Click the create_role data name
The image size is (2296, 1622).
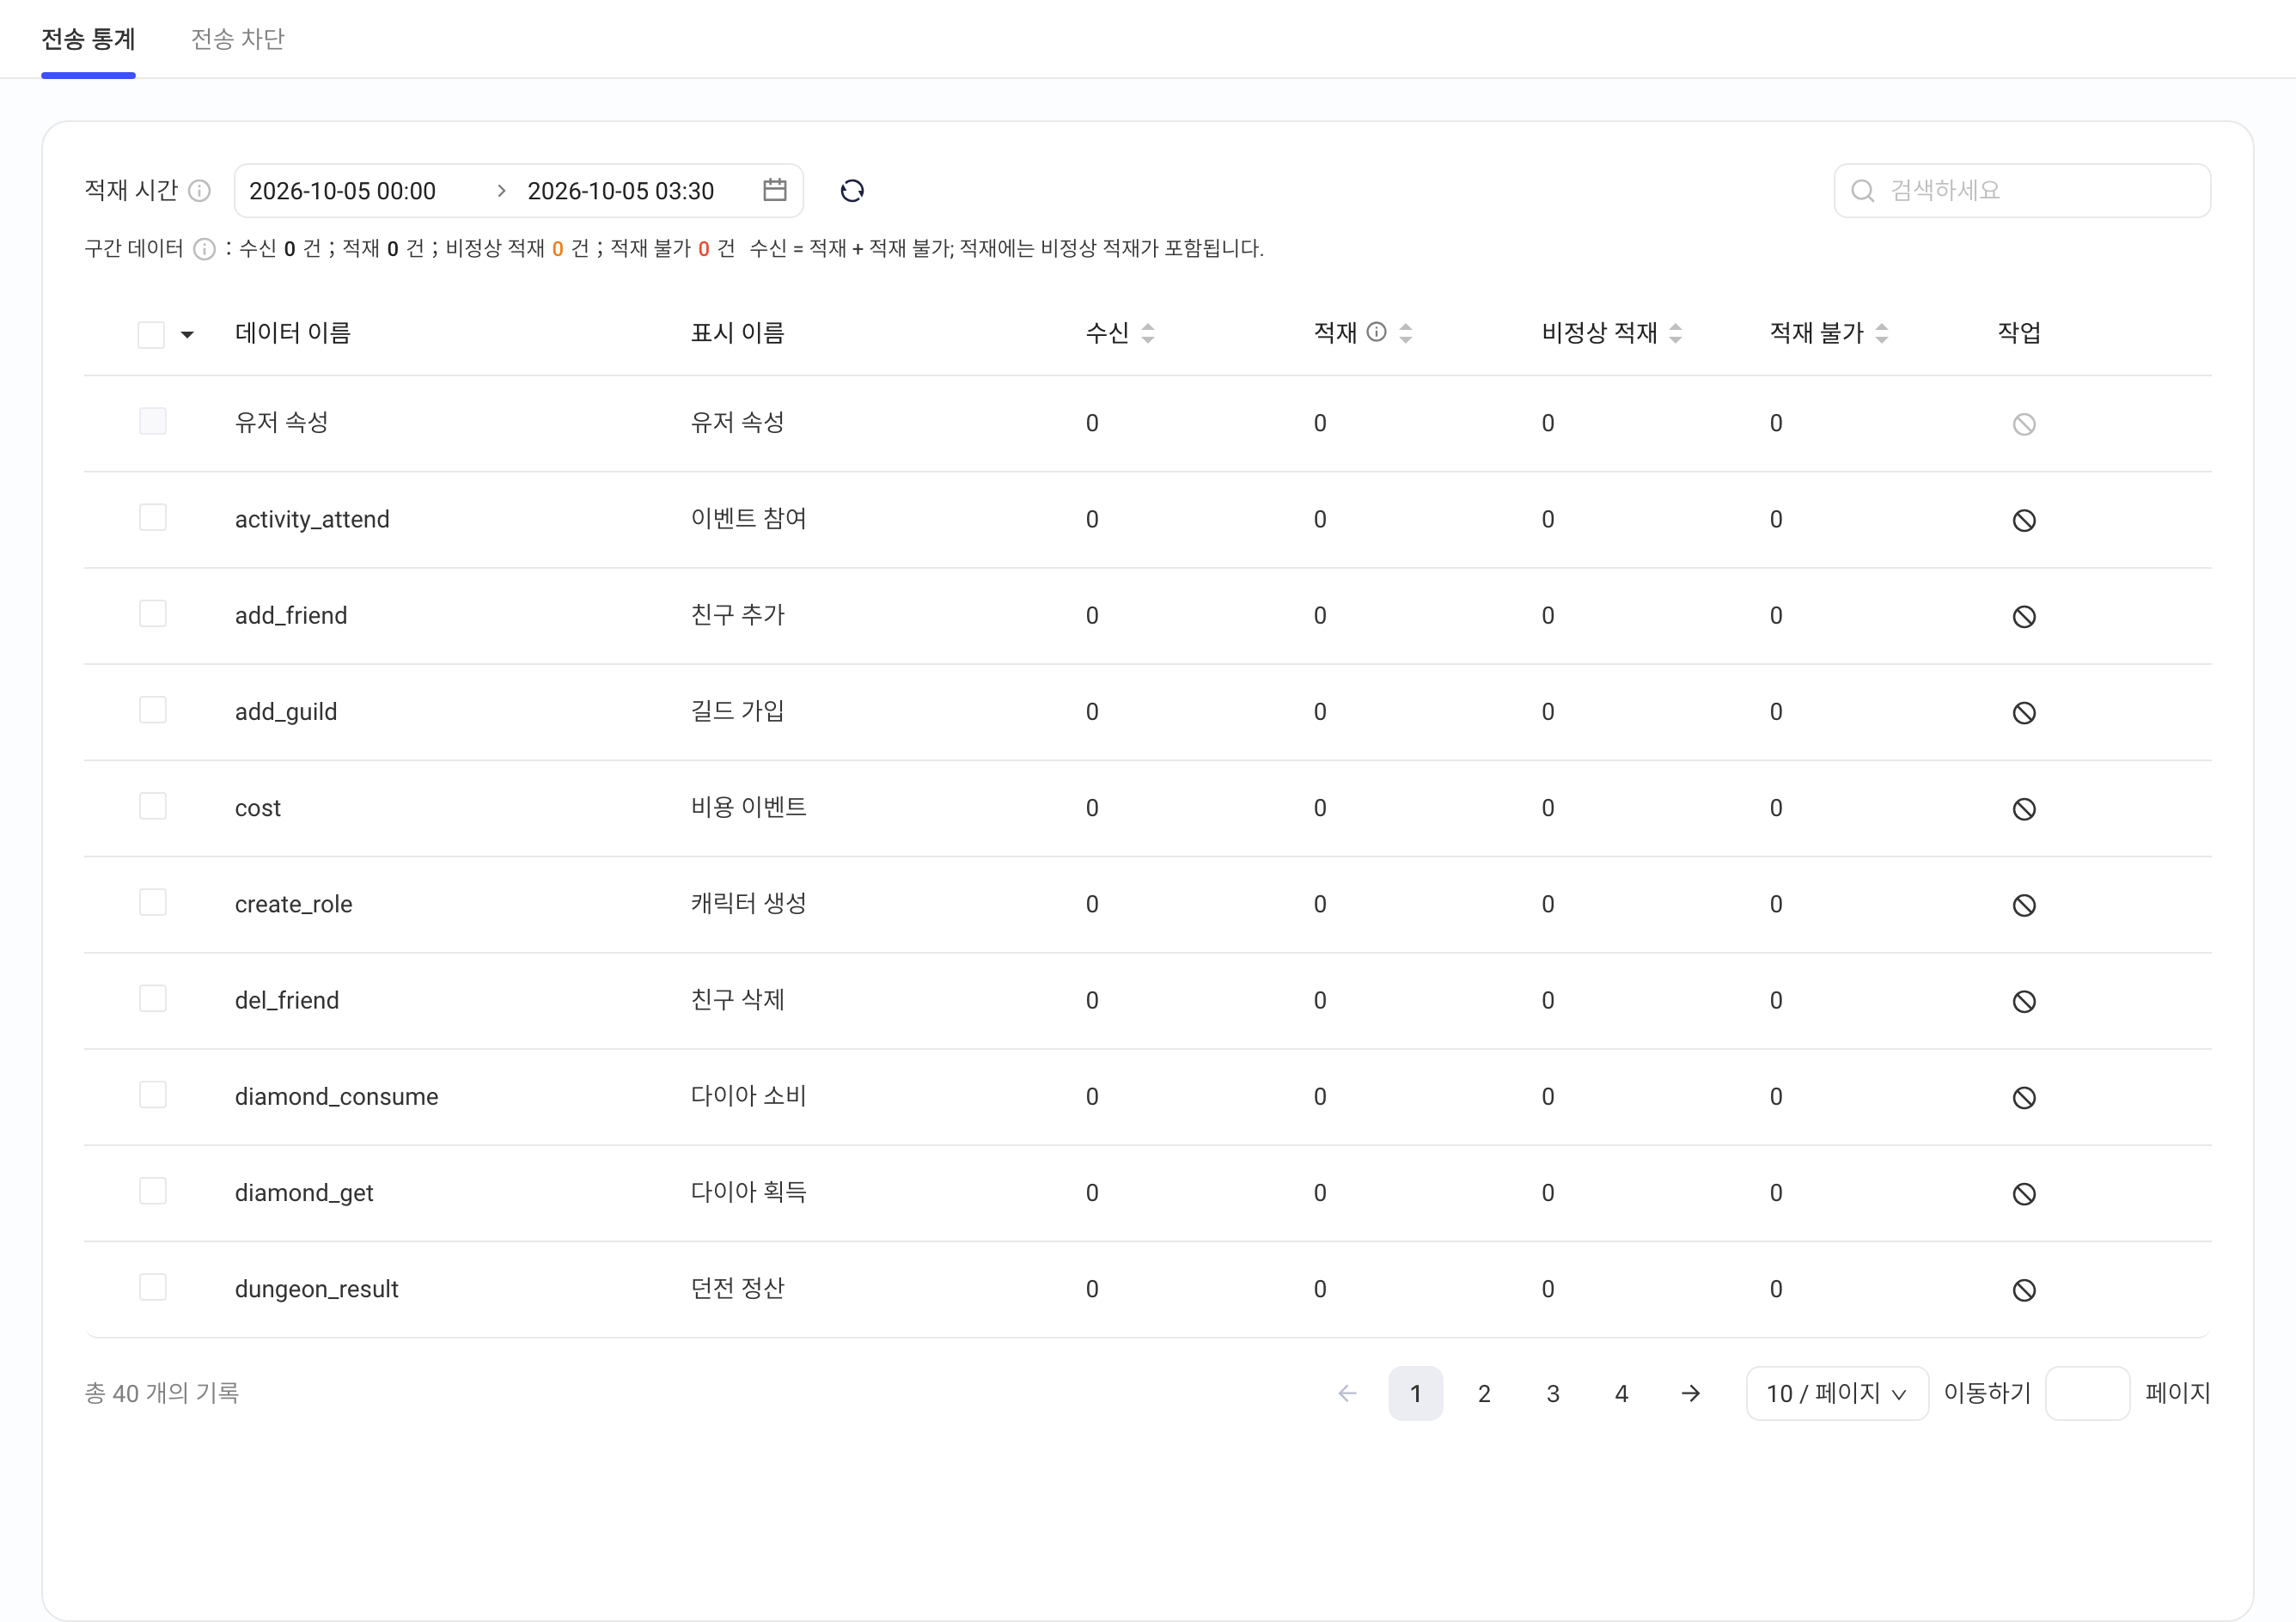pos(293,904)
